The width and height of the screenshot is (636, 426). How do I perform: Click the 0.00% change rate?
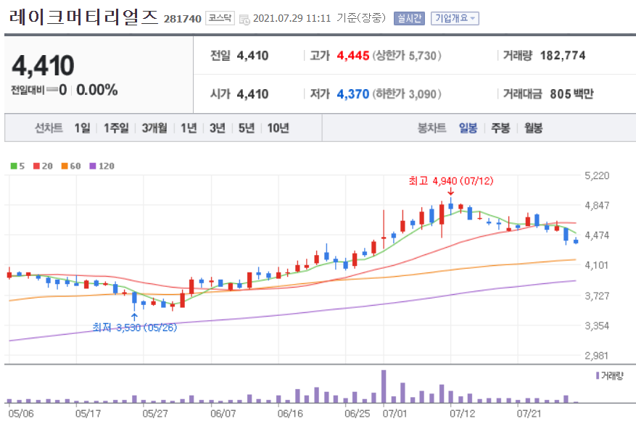pyautogui.click(x=97, y=90)
